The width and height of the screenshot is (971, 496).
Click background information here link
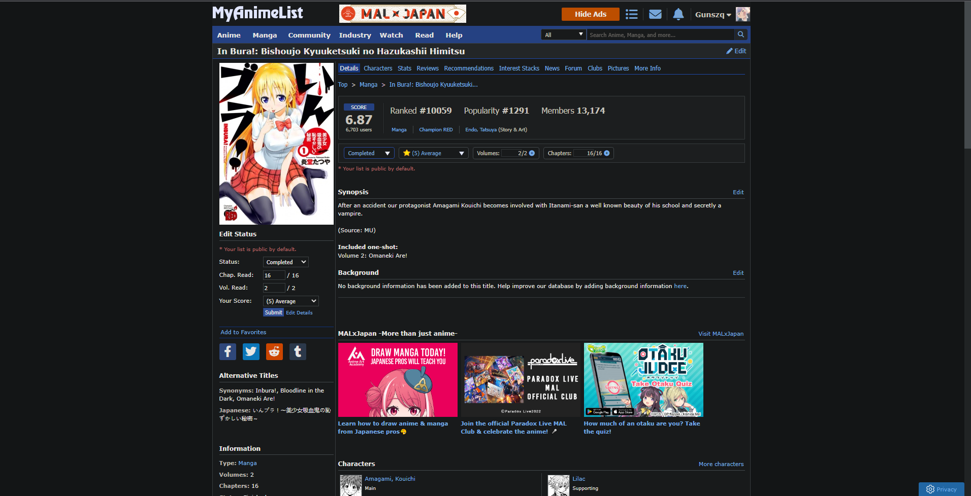pyautogui.click(x=680, y=286)
